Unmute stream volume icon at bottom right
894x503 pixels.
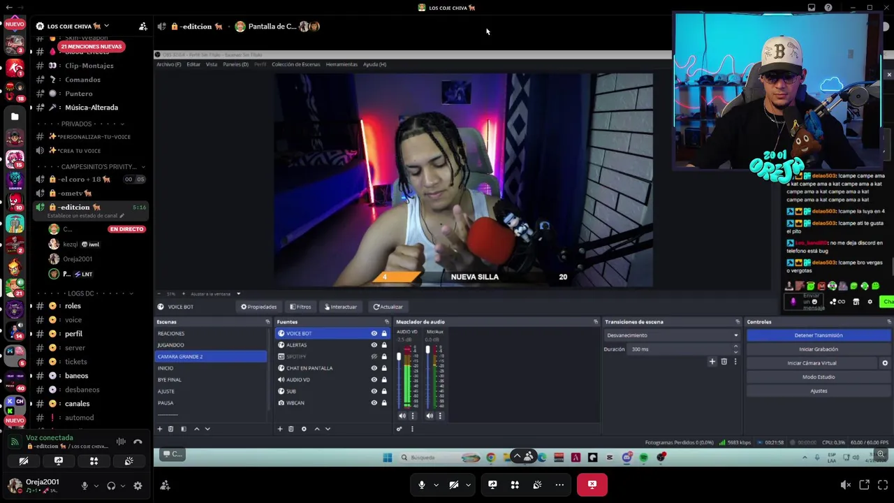pyautogui.click(x=845, y=485)
